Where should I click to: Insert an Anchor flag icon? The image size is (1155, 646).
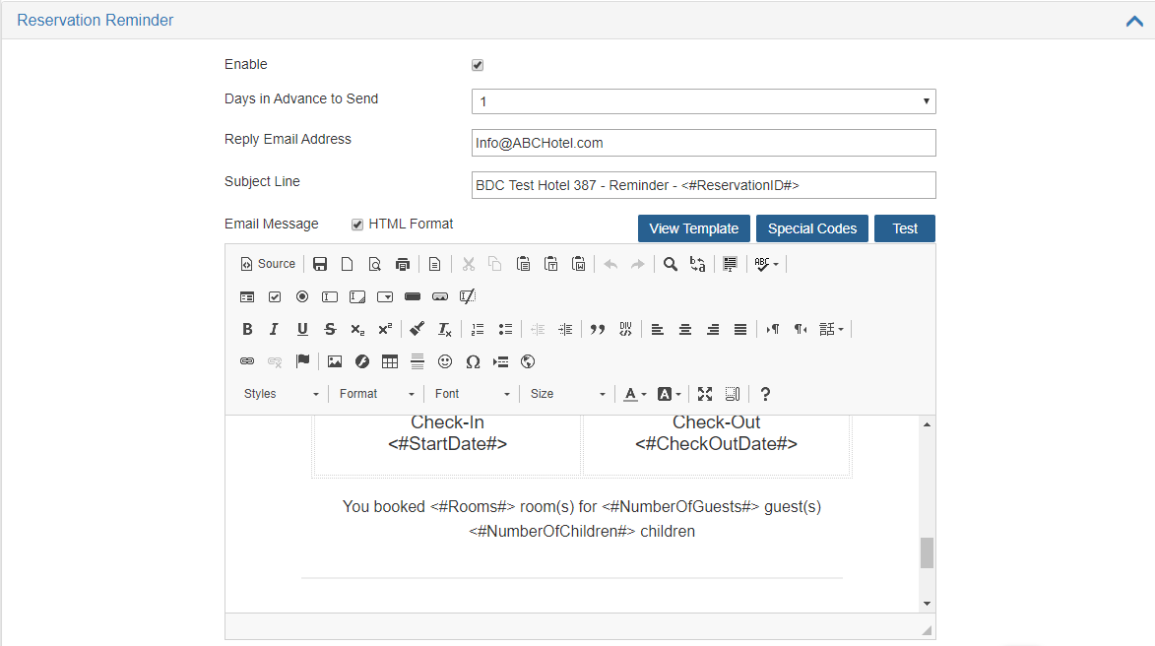pos(302,361)
